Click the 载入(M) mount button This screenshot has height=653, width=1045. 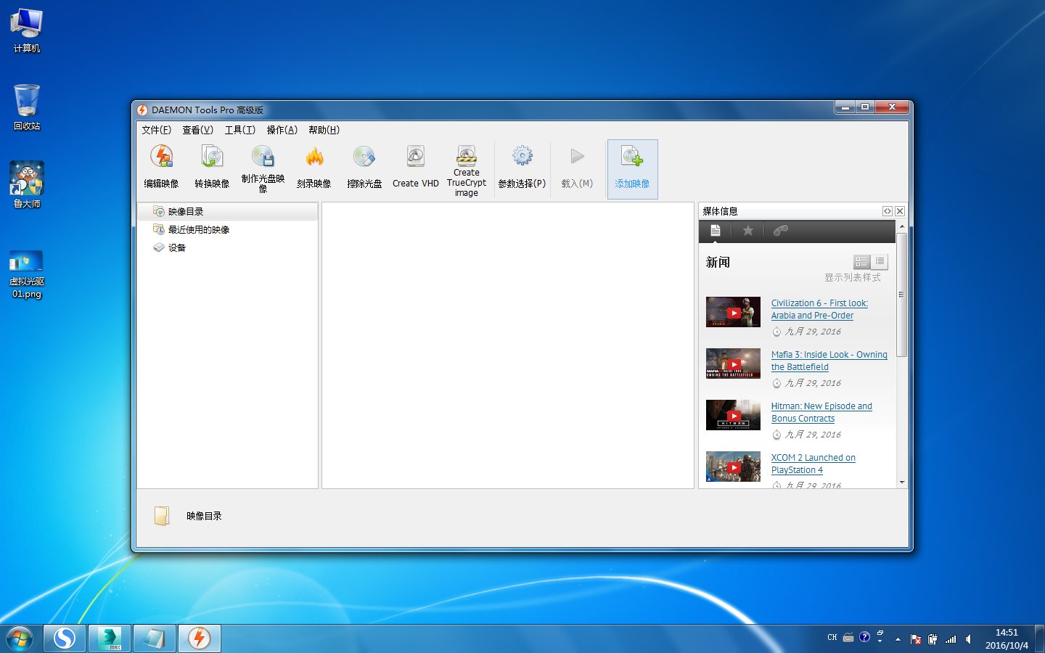[x=576, y=165]
